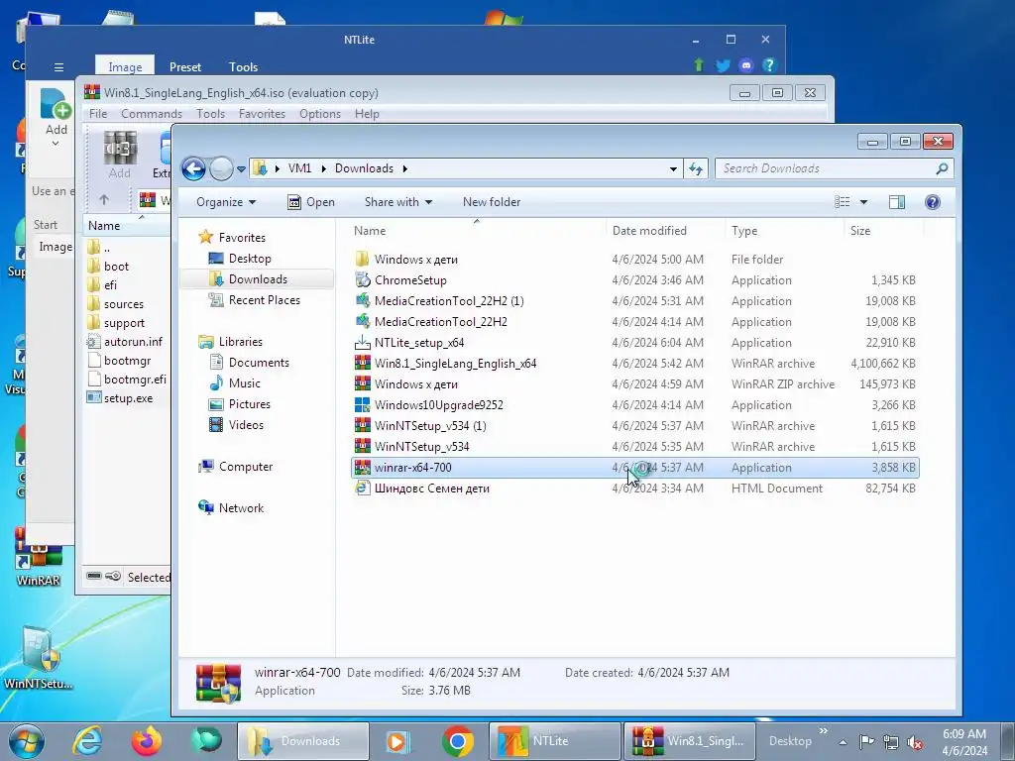Open Libraries in navigation pane
This screenshot has width=1015, height=761.
coord(230,341)
